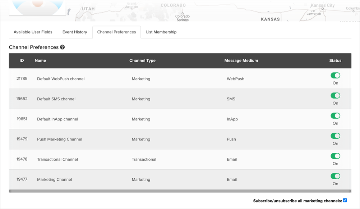Click the Status column header

tap(335, 61)
